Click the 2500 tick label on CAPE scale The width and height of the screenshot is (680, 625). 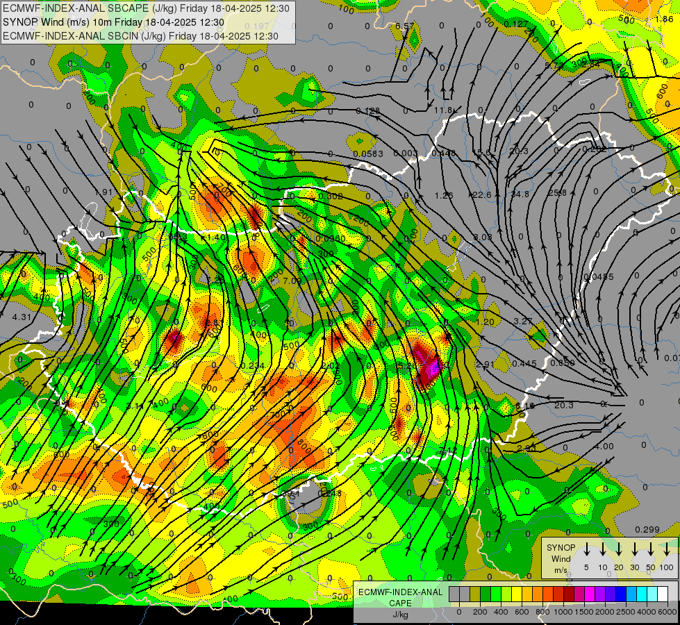coord(627,612)
